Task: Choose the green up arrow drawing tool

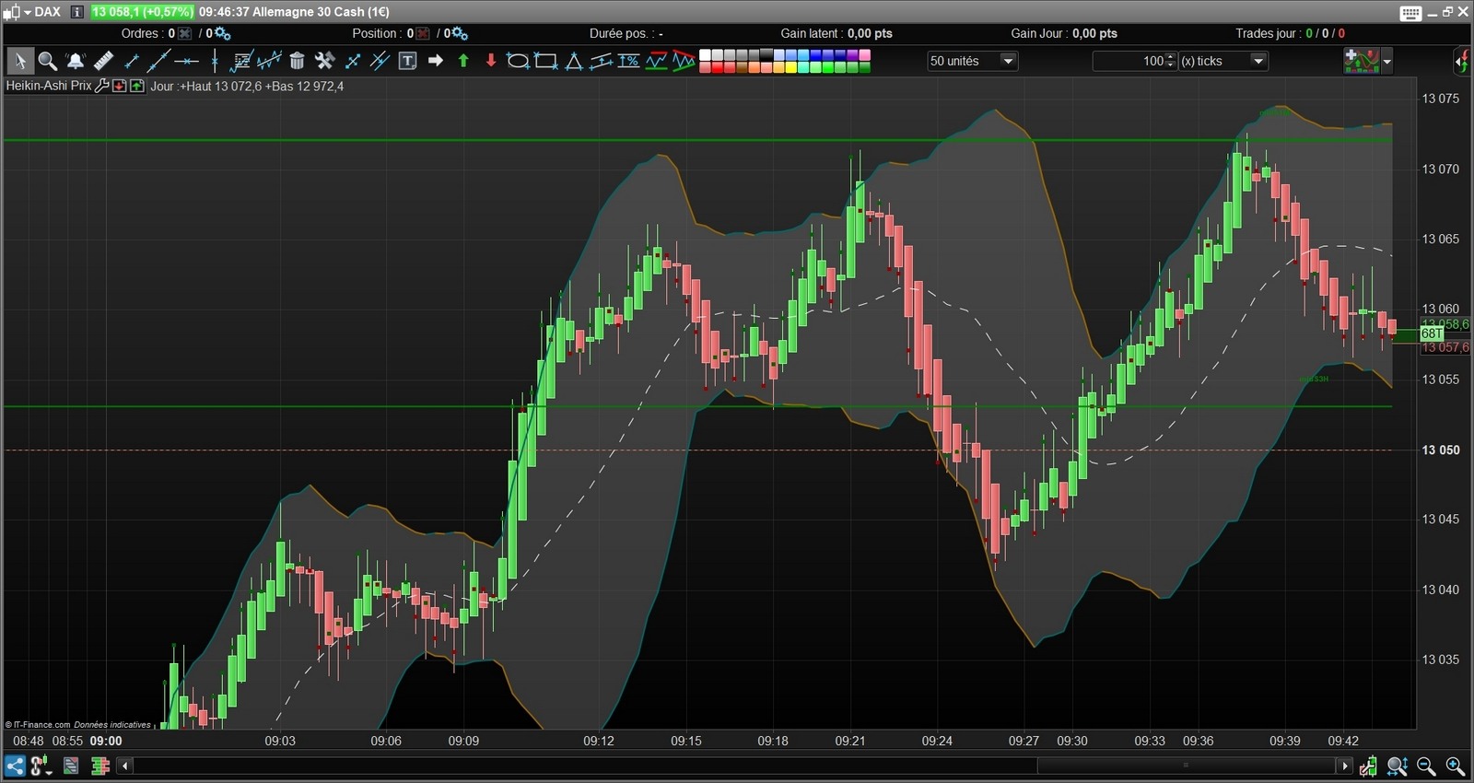Action: pyautogui.click(x=463, y=61)
